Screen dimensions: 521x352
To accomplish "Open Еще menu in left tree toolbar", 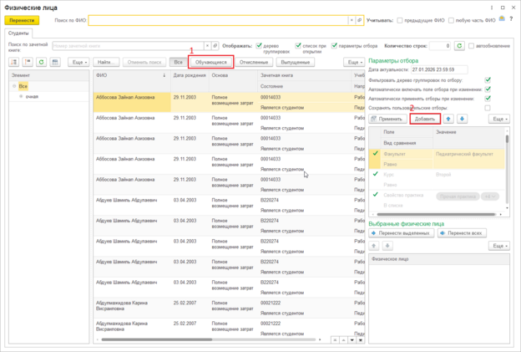I will pyautogui.click(x=77, y=62).
